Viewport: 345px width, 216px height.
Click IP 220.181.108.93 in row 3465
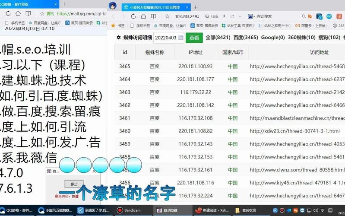pos(195,66)
